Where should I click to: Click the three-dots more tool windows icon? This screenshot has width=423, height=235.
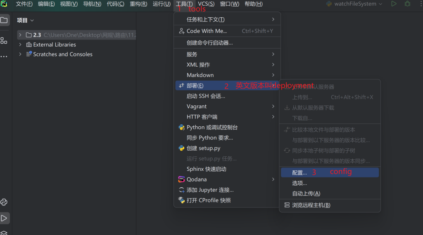(x=4, y=56)
